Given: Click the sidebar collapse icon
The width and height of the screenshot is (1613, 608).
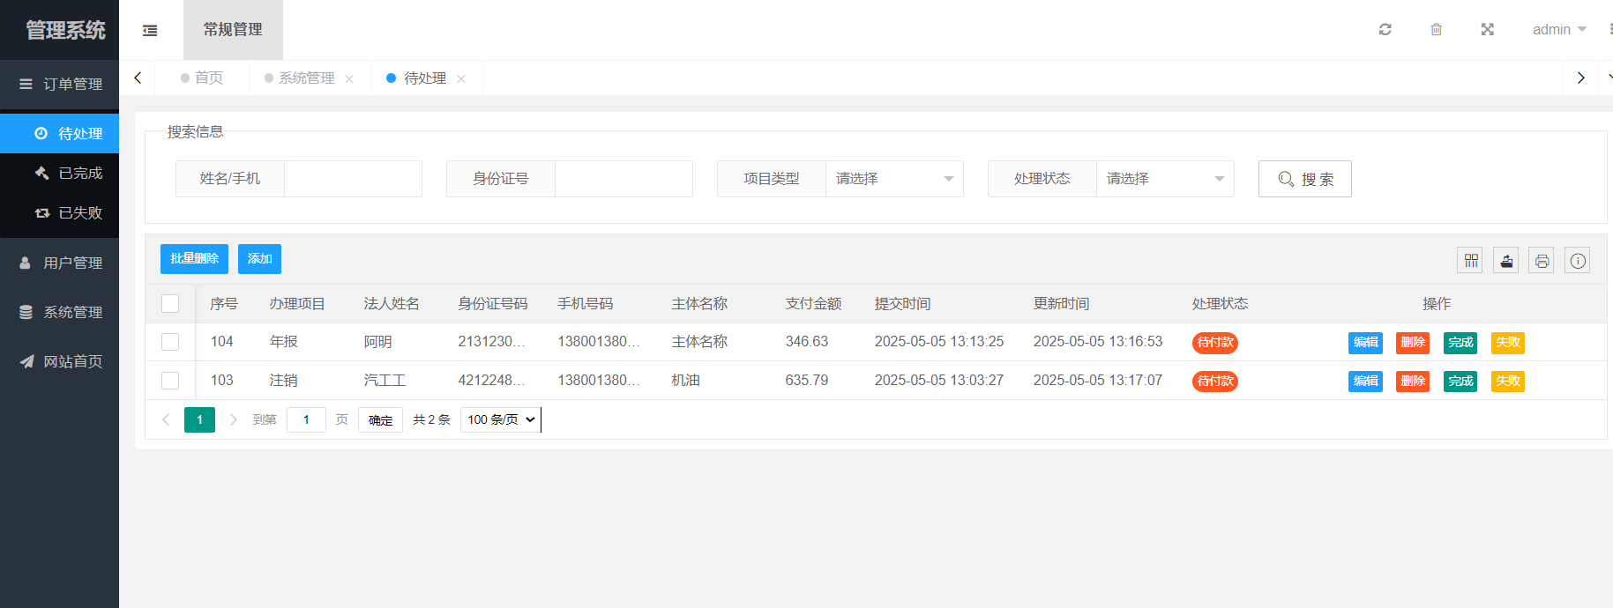Looking at the screenshot, I should pyautogui.click(x=150, y=30).
